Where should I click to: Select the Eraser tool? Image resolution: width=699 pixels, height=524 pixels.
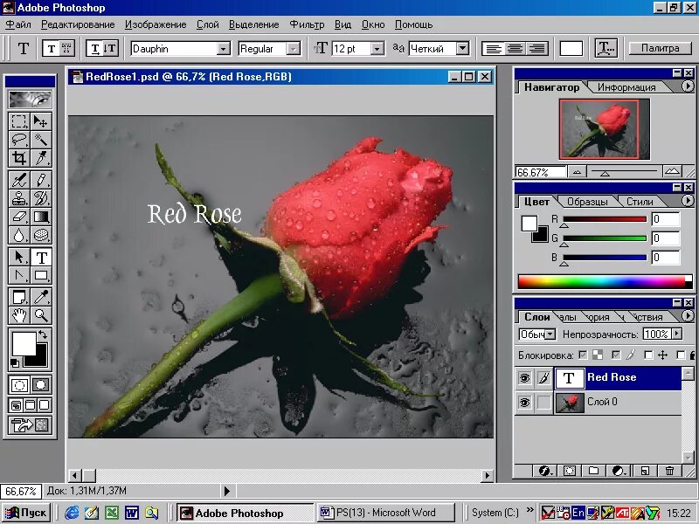[x=18, y=217]
